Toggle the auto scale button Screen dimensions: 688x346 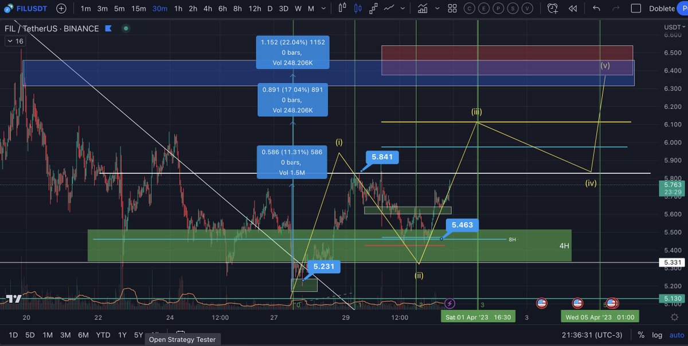pyautogui.click(x=677, y=335)
